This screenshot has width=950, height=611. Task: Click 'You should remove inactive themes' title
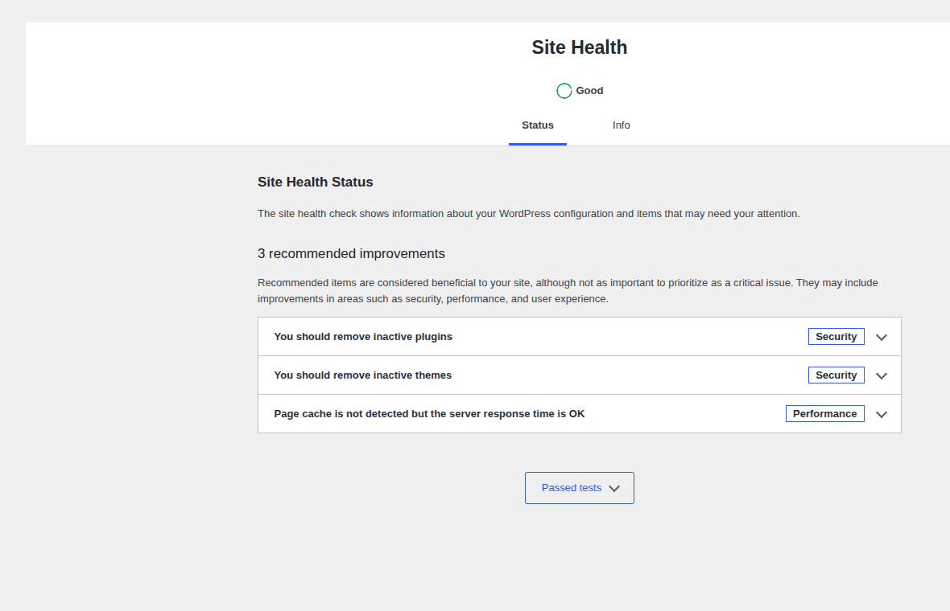362,375
